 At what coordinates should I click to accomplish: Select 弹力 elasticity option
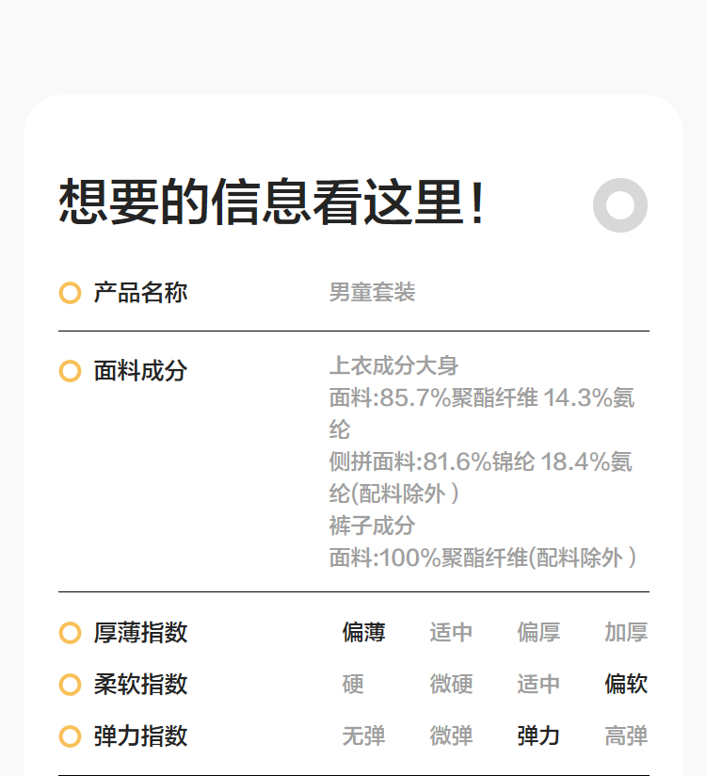click(x=538, y=736)
